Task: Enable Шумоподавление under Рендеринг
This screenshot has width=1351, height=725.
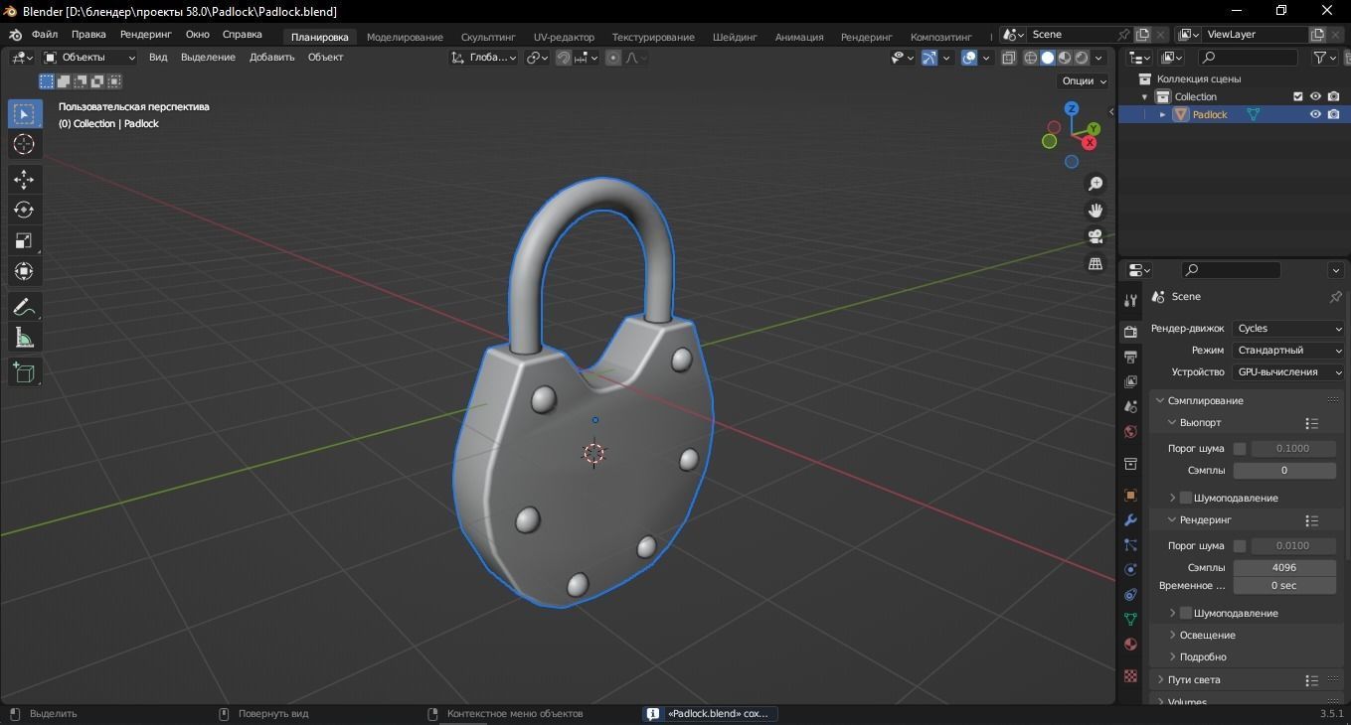Action: [1185, 613]
